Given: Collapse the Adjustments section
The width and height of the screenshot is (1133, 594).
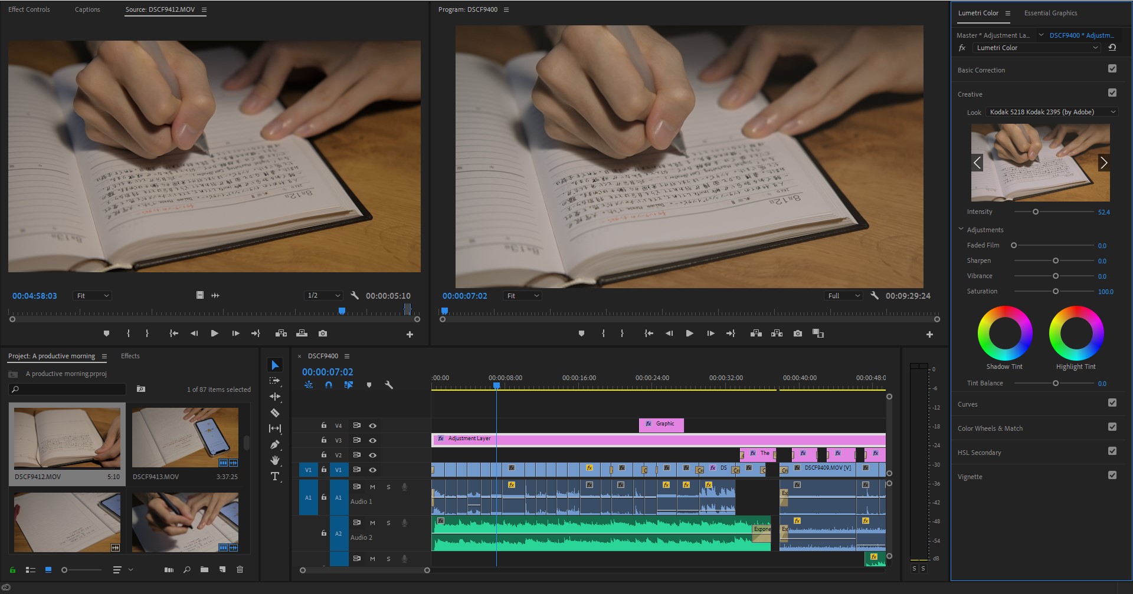Looking at the screenshot, I should pos(961,230).
